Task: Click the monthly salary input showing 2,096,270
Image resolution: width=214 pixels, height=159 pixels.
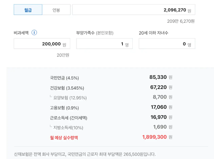Action: pos(134,9)
